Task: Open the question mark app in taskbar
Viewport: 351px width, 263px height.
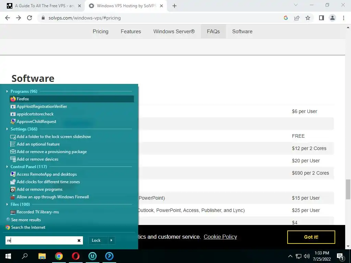Action: (109, 256)
